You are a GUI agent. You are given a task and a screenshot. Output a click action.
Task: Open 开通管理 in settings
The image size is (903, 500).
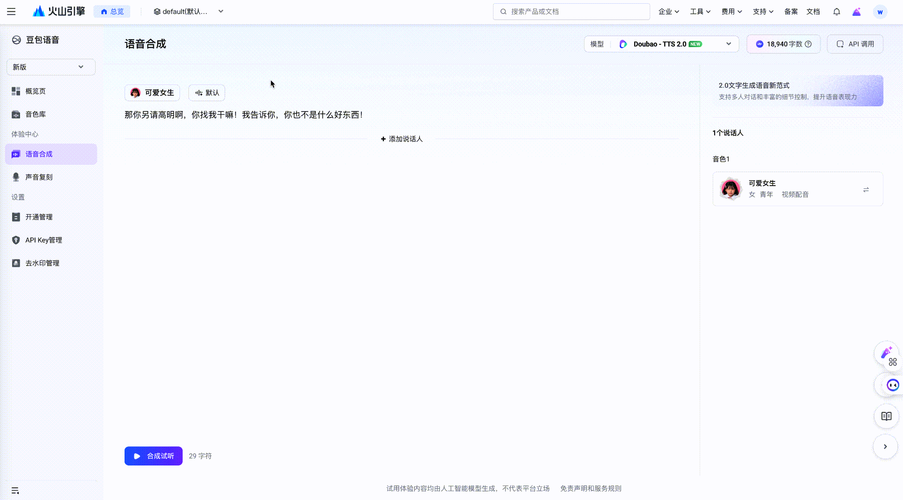coord(51,217)
